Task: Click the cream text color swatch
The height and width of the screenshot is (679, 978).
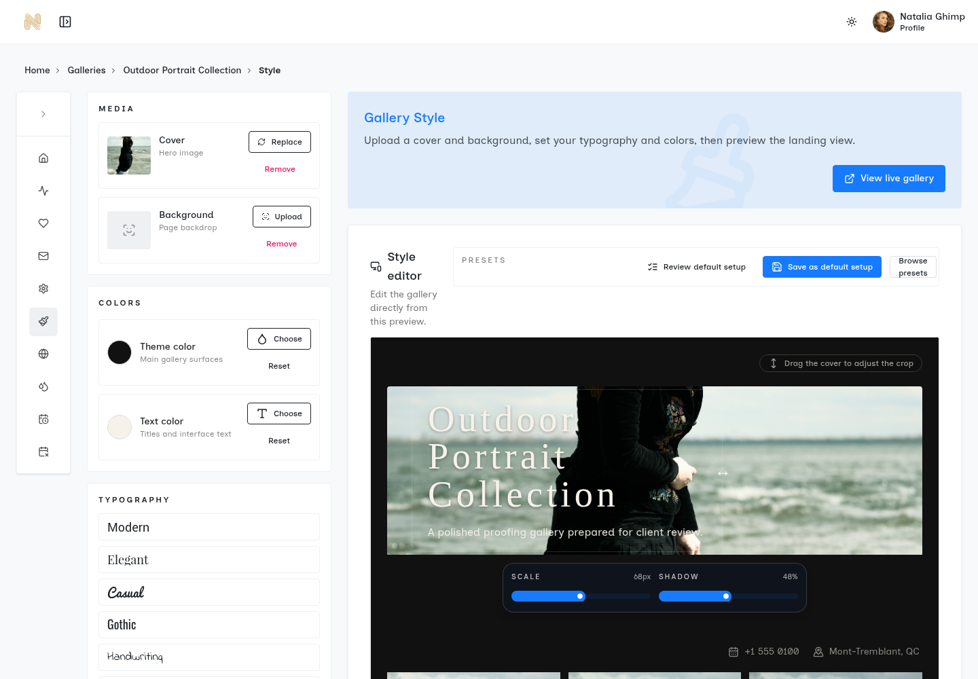Action: (120, 427)
